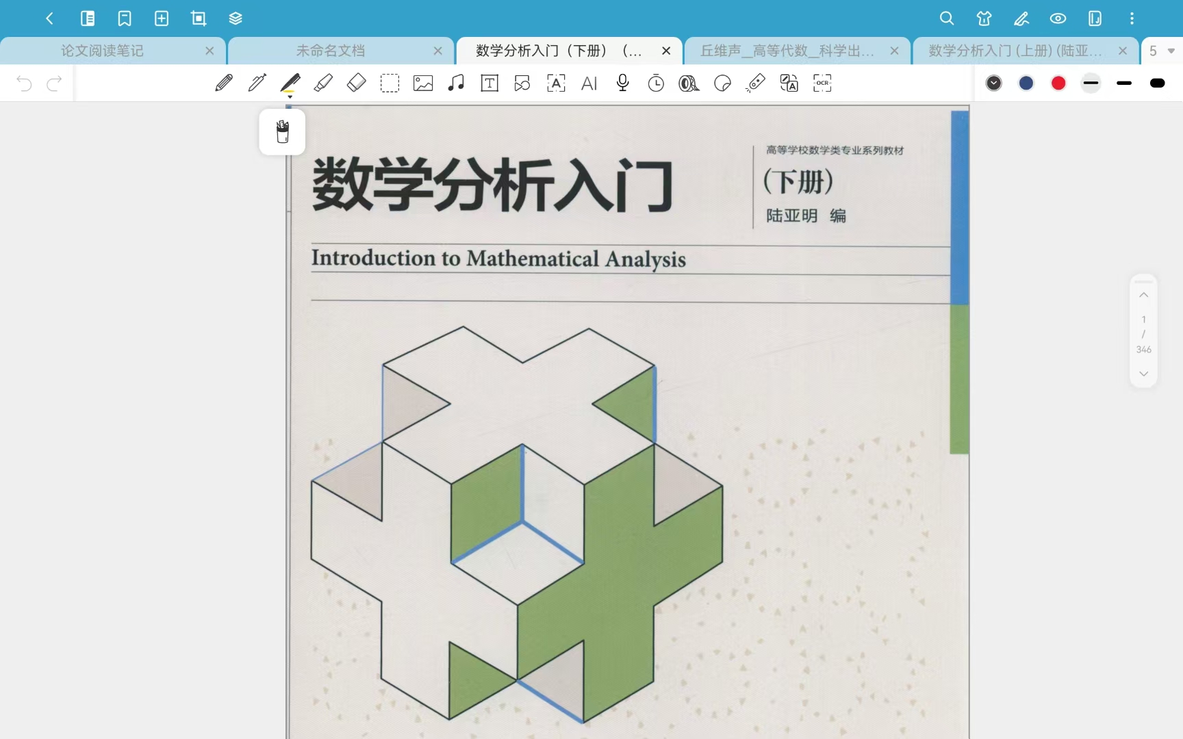Choose the thickest stroke width
The width and height of the screenshot is (1183, 739).
(x=1157, y=83)
